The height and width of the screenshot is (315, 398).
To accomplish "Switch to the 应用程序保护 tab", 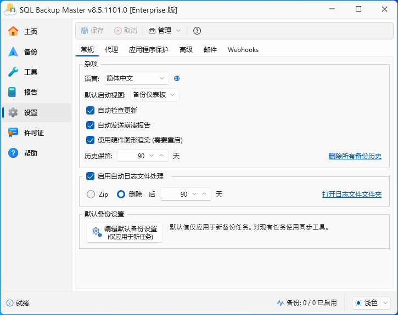I will (x=148, y=50).
